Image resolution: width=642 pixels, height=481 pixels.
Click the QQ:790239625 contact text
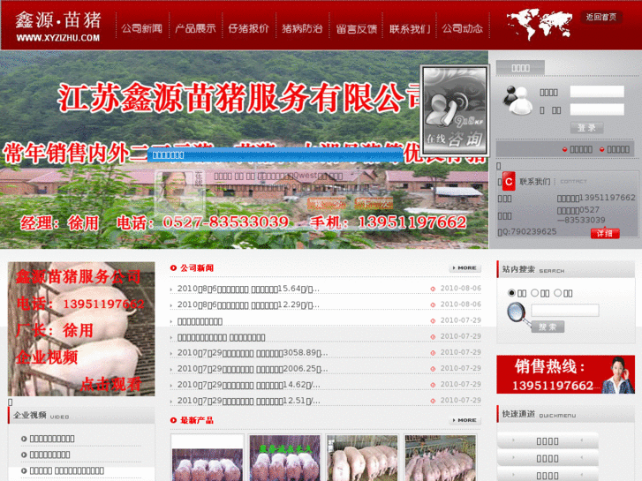click(x=527, y=232)
